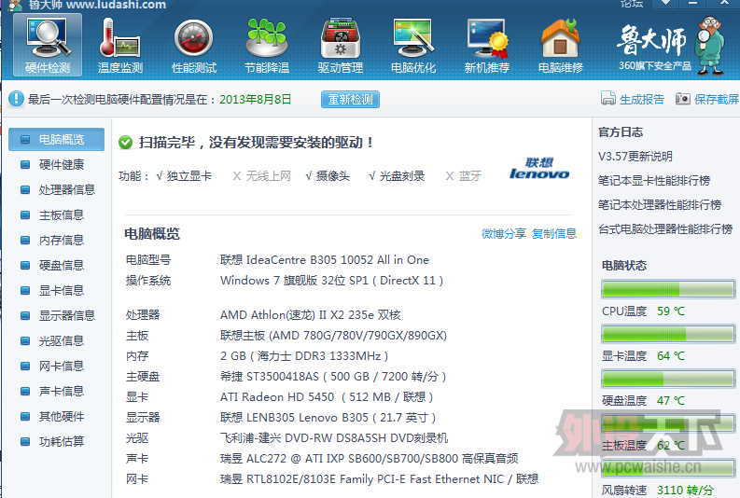Open 新机推荐 new PC recommendations
The height and width of the screenshot is (498, 740).
tap(486, 46)
